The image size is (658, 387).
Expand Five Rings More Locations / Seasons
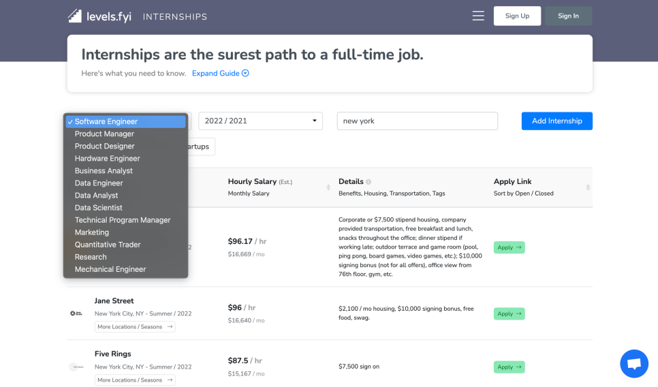[135, 380]
